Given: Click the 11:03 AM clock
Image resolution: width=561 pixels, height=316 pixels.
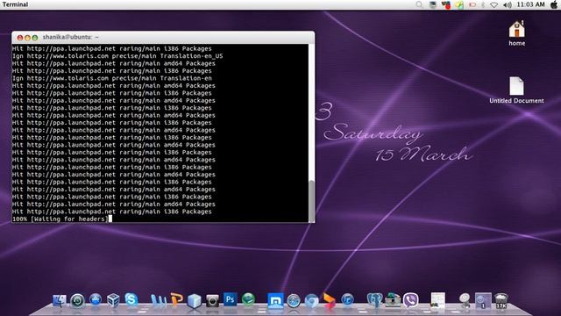Looking at the screenshot, I should [530, 4].
